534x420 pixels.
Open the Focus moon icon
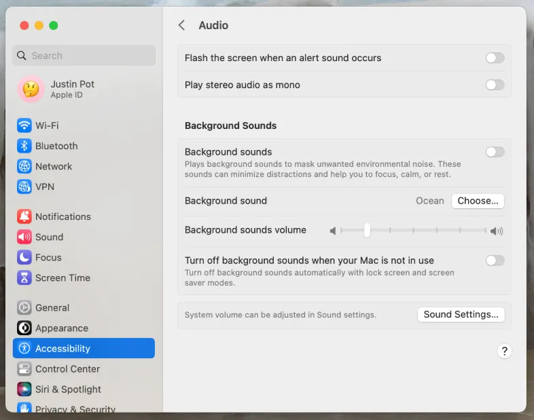(24, 257)
